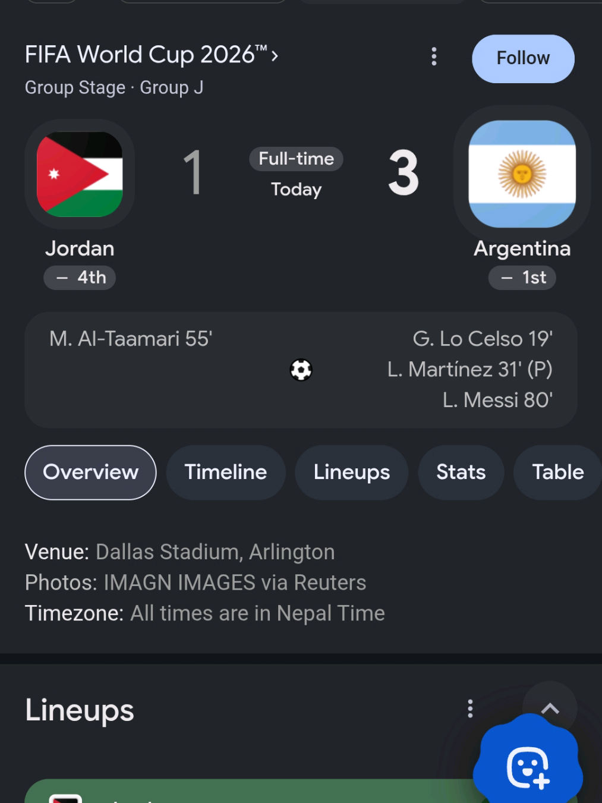Tap the Argentina flag icon
602x803 pixels.
point(522,174)
